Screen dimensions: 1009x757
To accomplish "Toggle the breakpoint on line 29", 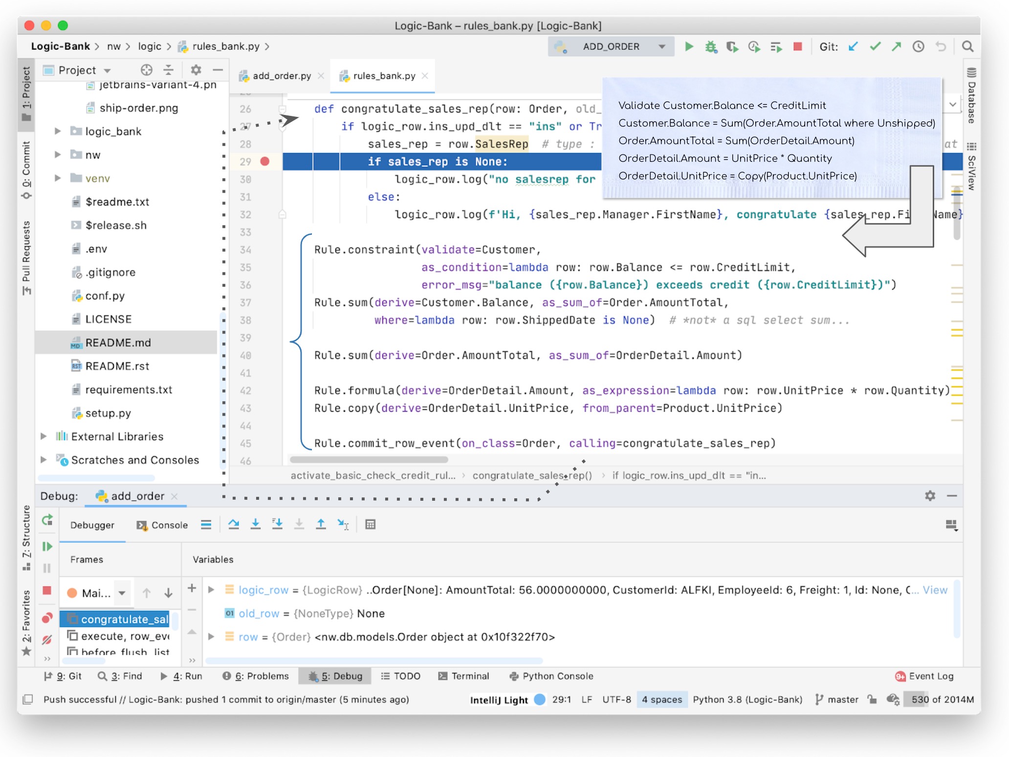I will click(x=265, y=161).
